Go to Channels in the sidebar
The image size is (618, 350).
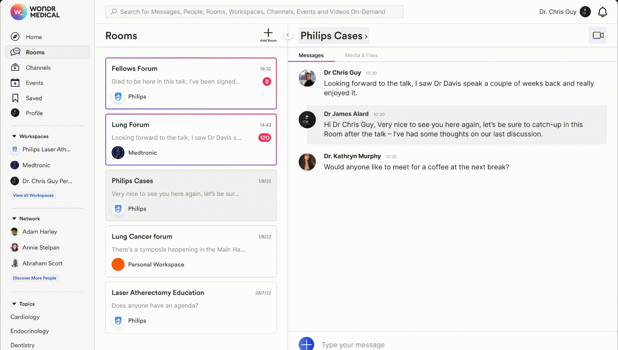coord(38,68)
